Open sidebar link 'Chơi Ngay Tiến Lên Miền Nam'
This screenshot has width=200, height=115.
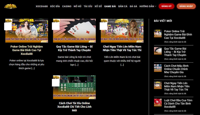[177, 86]
